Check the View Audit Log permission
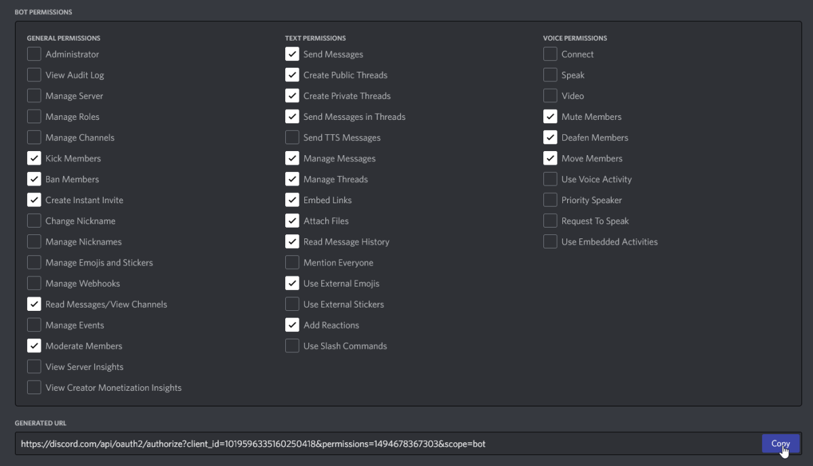The width and height of the screenshot is (813, 466). 34,75
